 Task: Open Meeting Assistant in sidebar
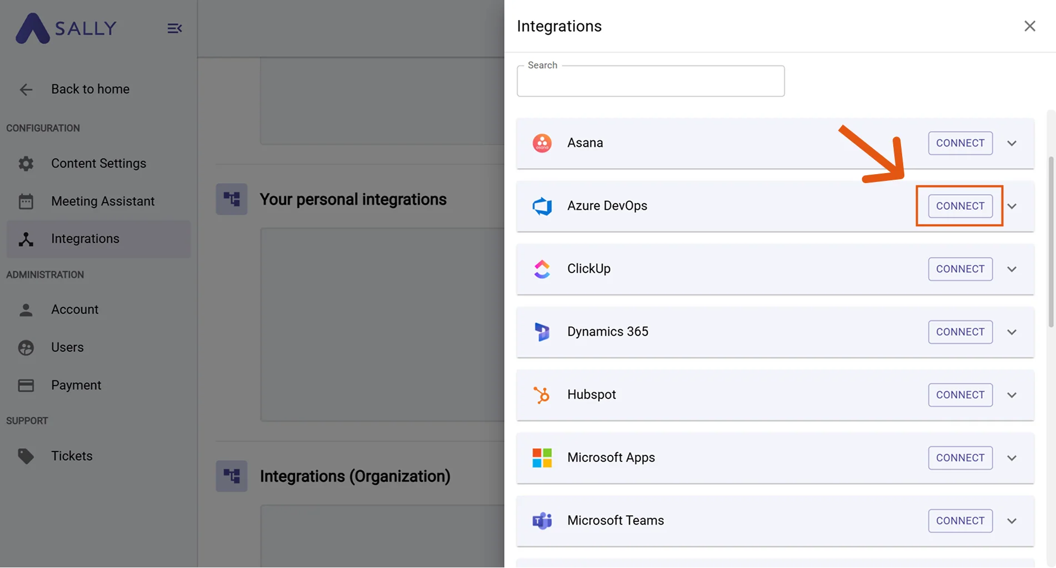[x=98, y=201]
